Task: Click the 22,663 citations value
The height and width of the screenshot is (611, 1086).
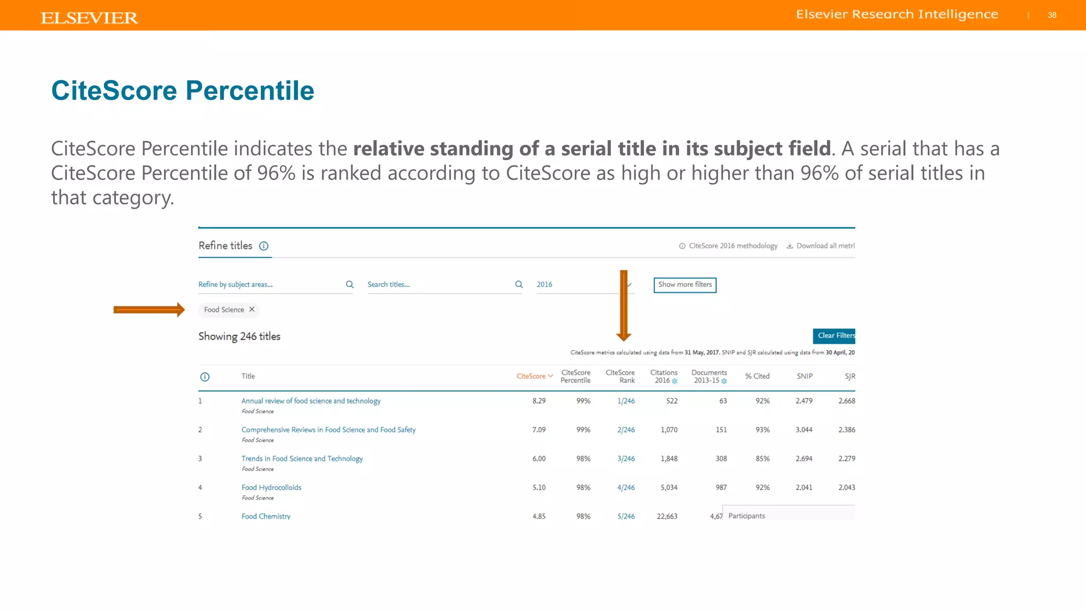Action: point(667,516)
